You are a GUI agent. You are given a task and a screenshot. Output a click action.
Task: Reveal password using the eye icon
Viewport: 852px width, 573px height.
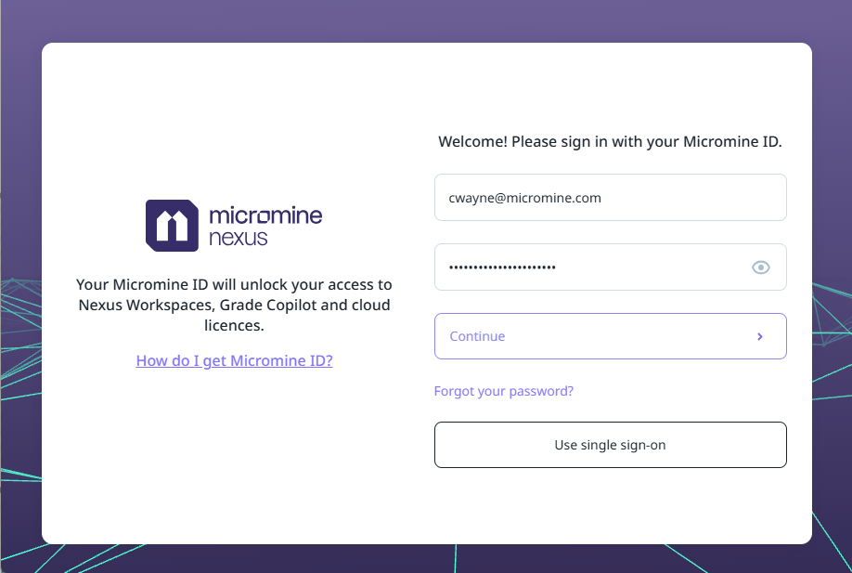pyautogui.click(x=761, y=267)
